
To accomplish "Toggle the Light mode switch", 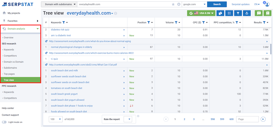I will (4, 122).
